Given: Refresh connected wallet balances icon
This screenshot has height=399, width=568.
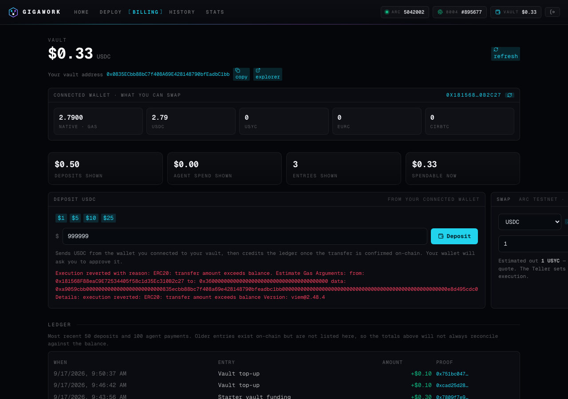Looking at the screenshot, I should pos(509,95).
